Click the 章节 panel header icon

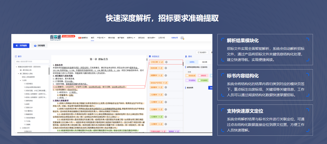16,56
